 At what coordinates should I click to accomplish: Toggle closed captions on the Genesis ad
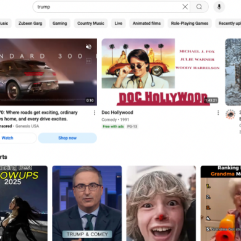tap(88, 61)
